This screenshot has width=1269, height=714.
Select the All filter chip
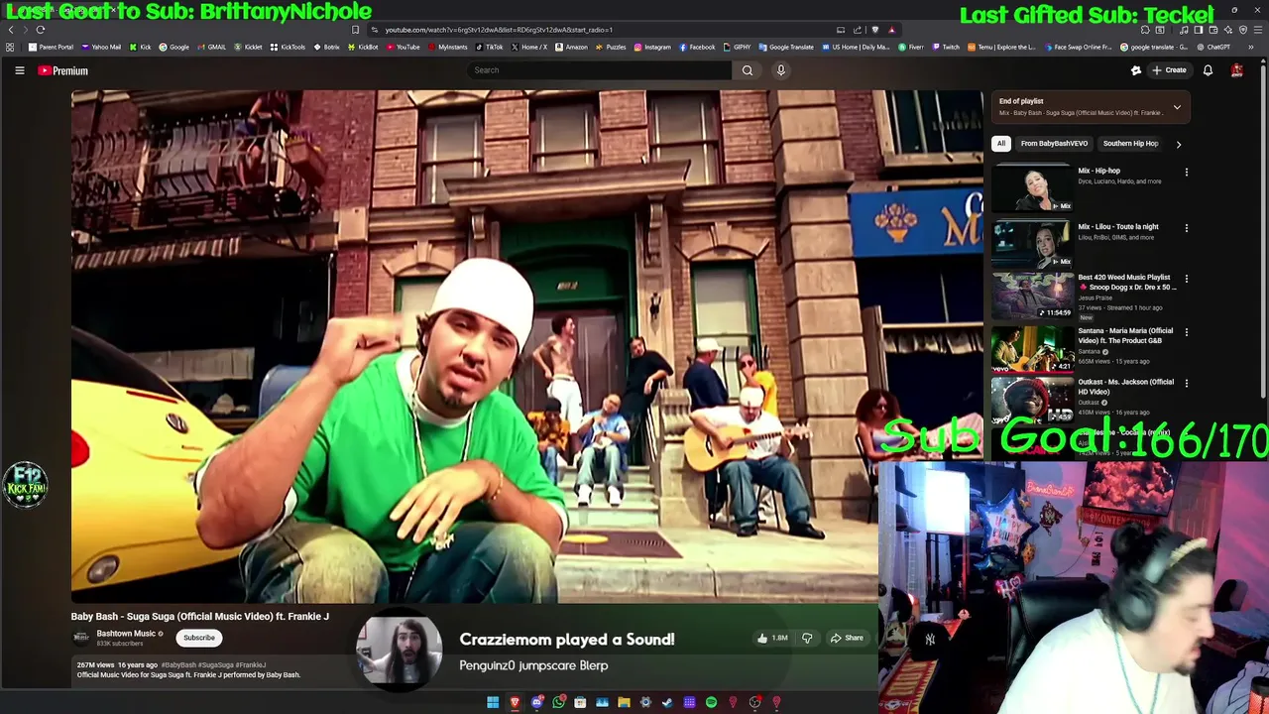1001,144
